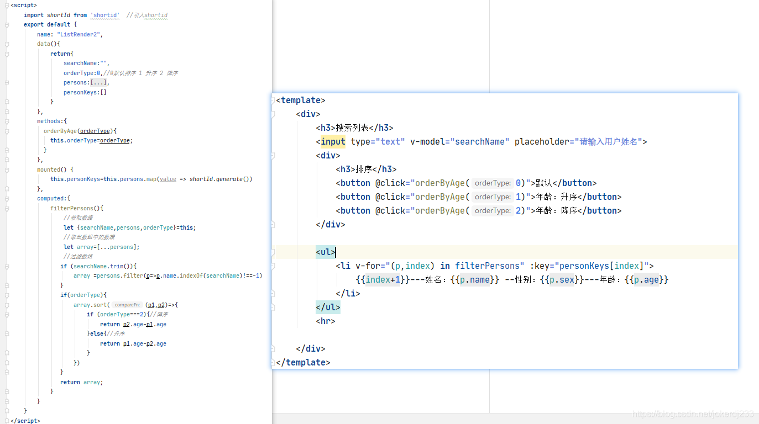Click the </script> closing fold marker
The width and height of the screenshot is (759, 424).
pos(7,421)
